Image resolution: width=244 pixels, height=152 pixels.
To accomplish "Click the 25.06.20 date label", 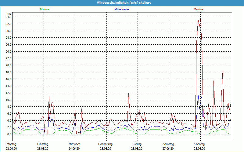I will pyautogui.click(x=106, y=149).
